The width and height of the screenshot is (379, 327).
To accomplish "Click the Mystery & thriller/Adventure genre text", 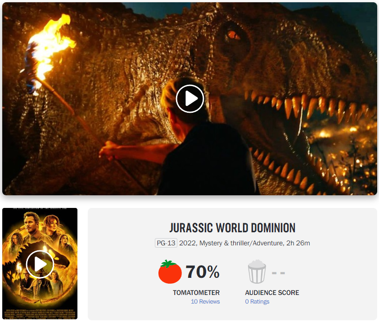I will pos(241,243).
